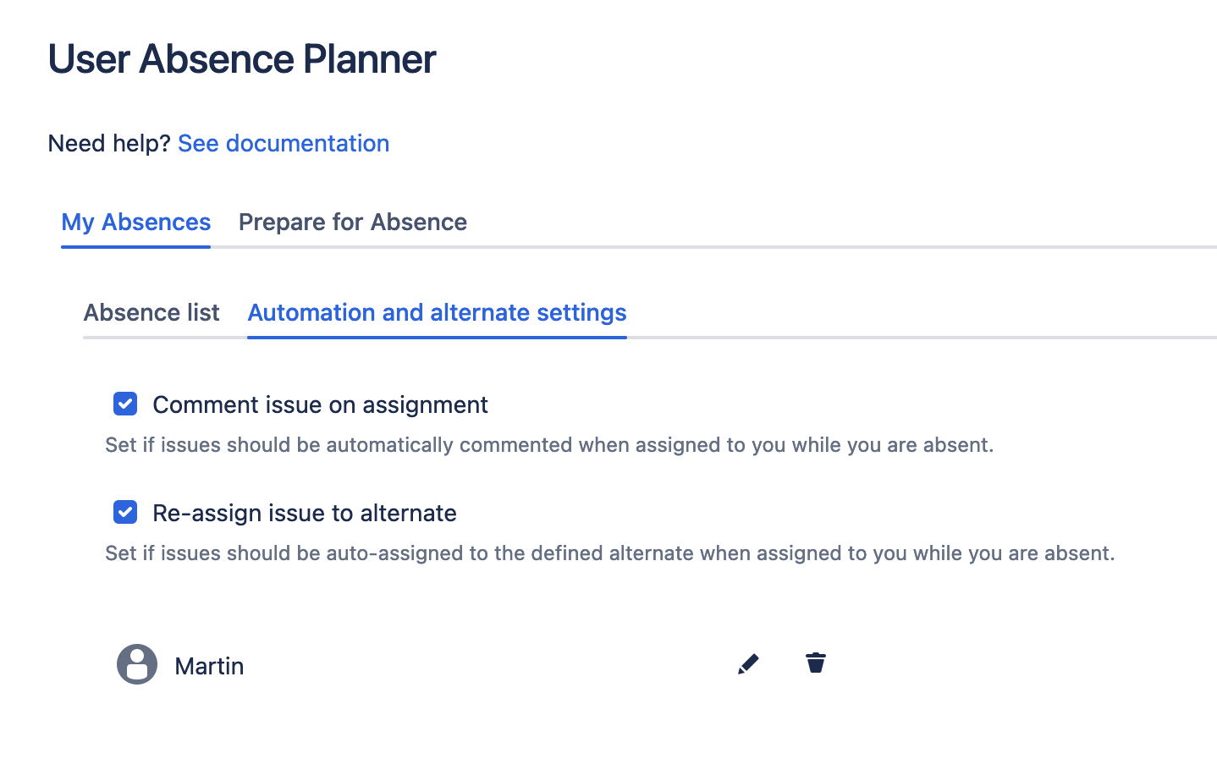Click the 'Need help?' text
Screen dimensions: 1217x770
(x=109, y=144)
